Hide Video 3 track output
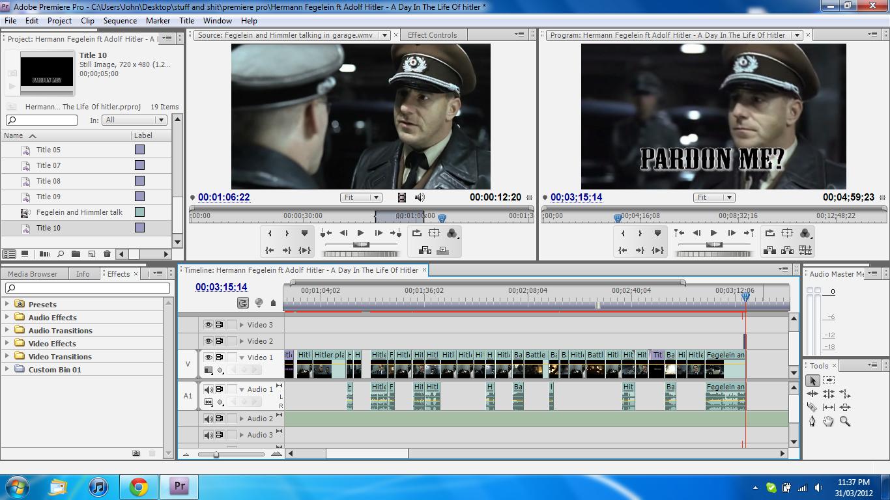This screenshot has width=890, height=500. [x=208, y=325]
